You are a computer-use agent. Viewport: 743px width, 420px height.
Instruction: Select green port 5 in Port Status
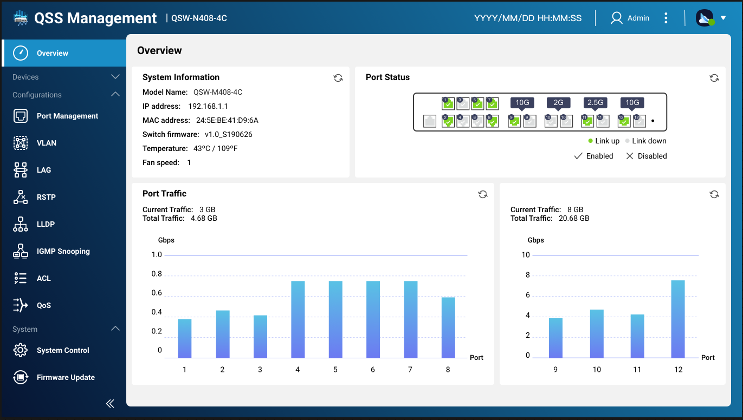pos(477,104)
